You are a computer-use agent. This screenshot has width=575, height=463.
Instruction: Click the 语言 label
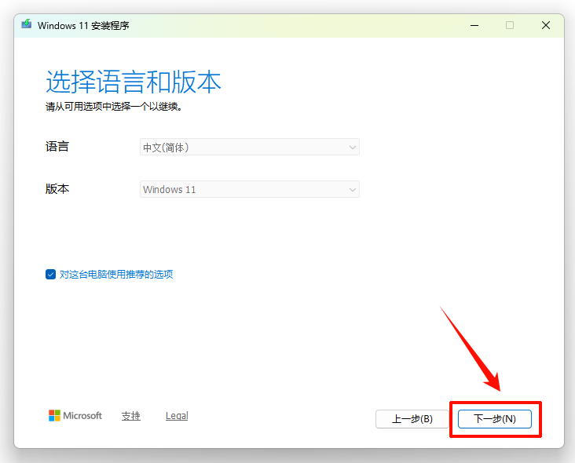tap(57, 147)
